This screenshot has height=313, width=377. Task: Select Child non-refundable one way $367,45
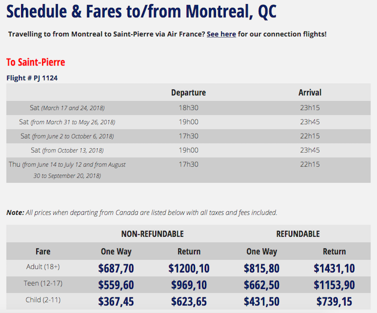[x=116, y=301]
